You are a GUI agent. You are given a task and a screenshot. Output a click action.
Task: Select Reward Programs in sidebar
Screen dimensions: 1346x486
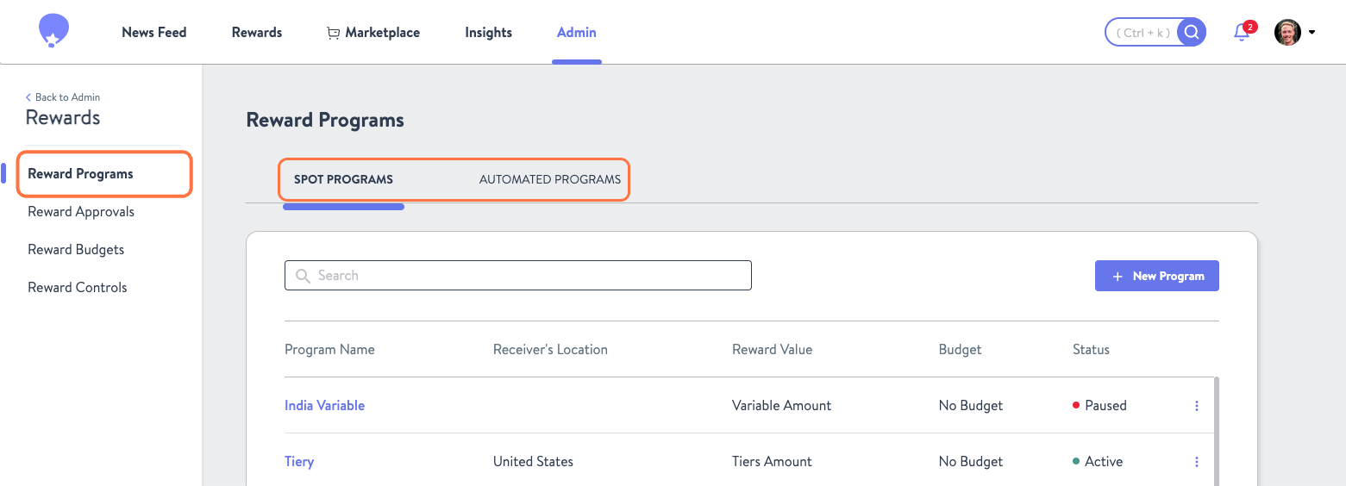click(80, 174)
